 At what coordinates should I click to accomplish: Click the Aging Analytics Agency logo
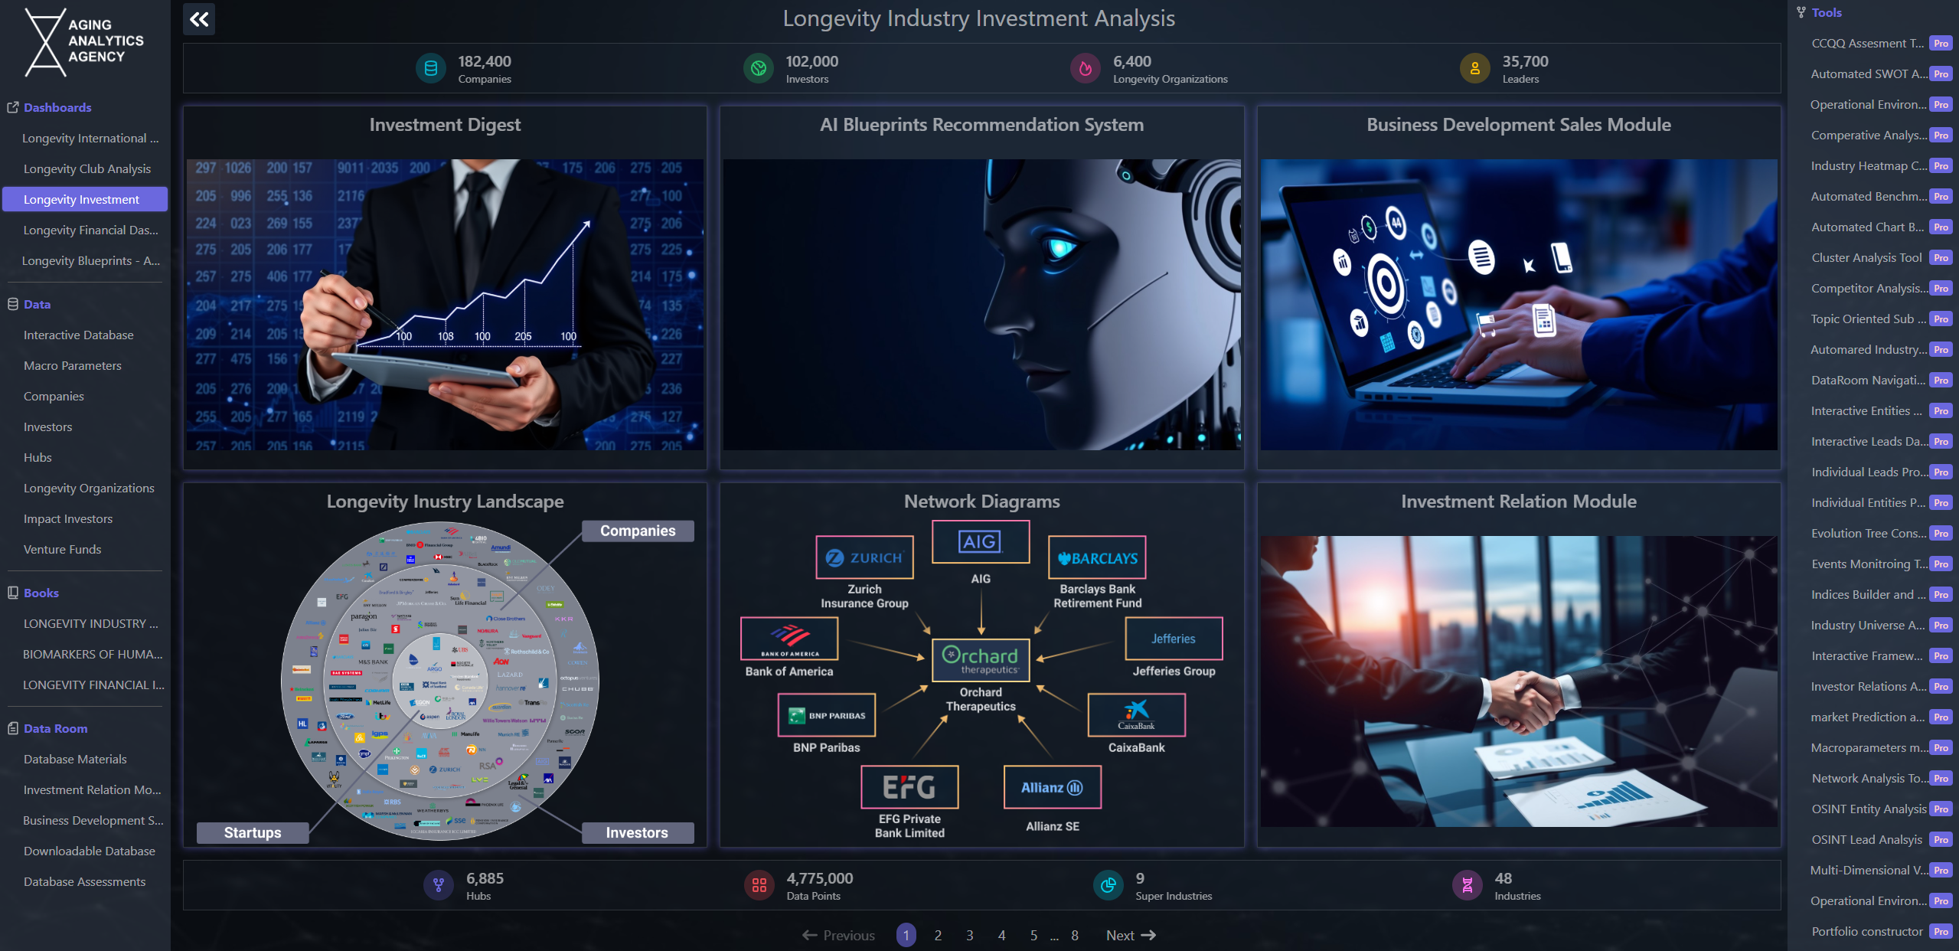(84, 42)
